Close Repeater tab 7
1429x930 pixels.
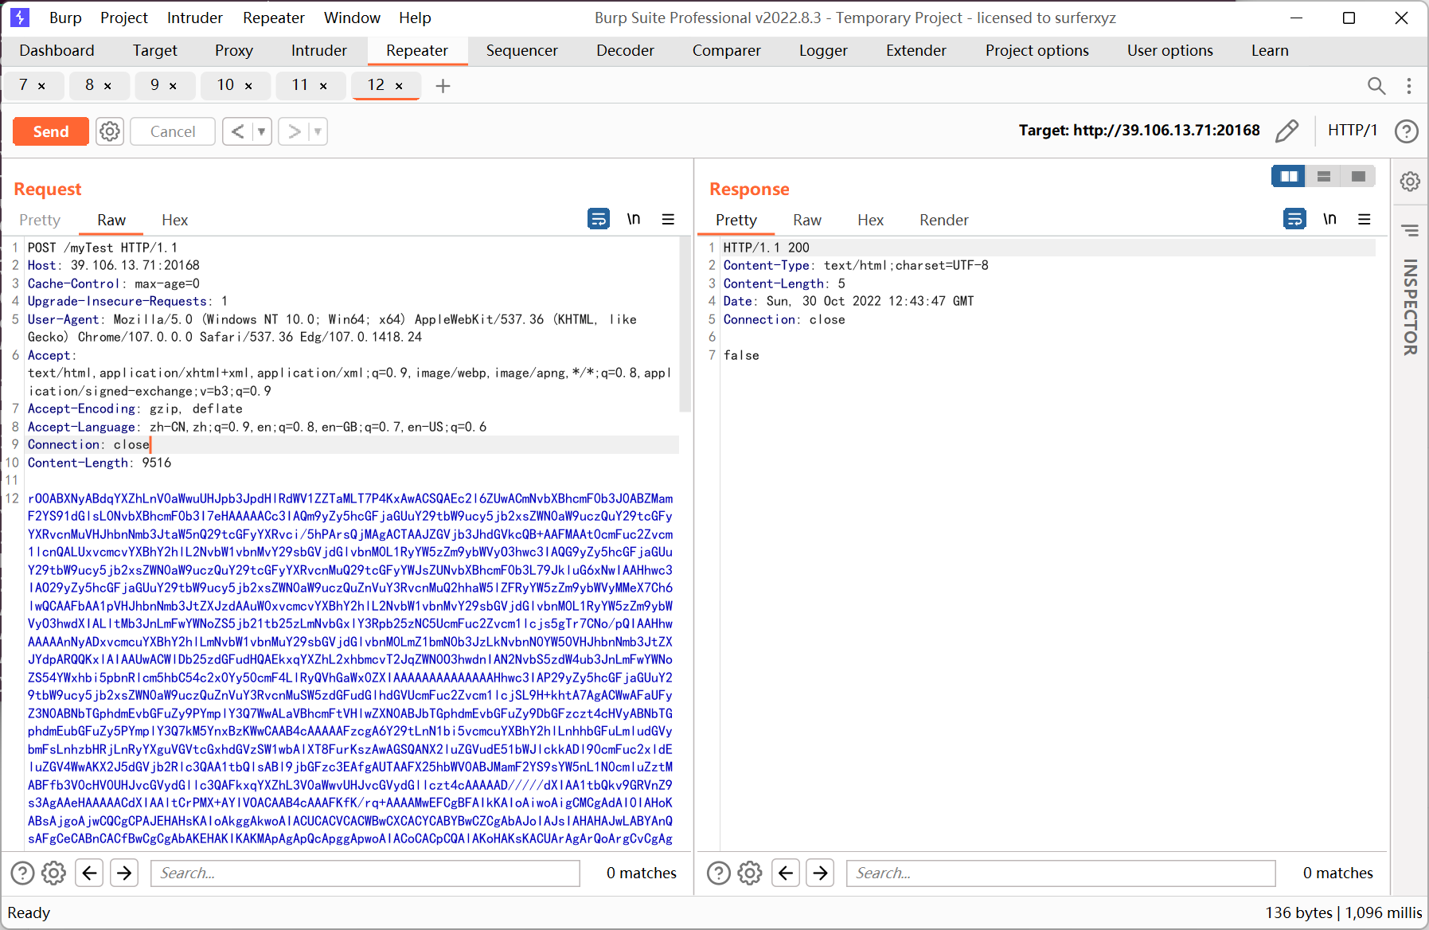pyautogui.click(x=41, y=86)
